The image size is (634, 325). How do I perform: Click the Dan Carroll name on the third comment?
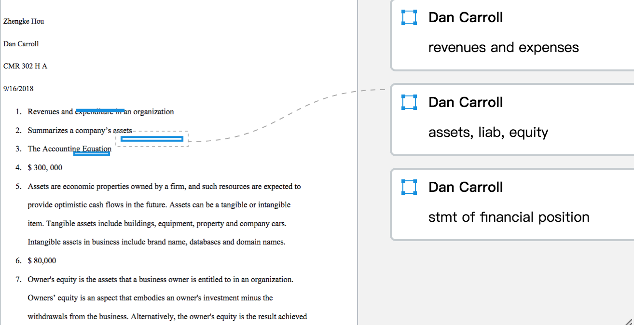pos(466,187)
